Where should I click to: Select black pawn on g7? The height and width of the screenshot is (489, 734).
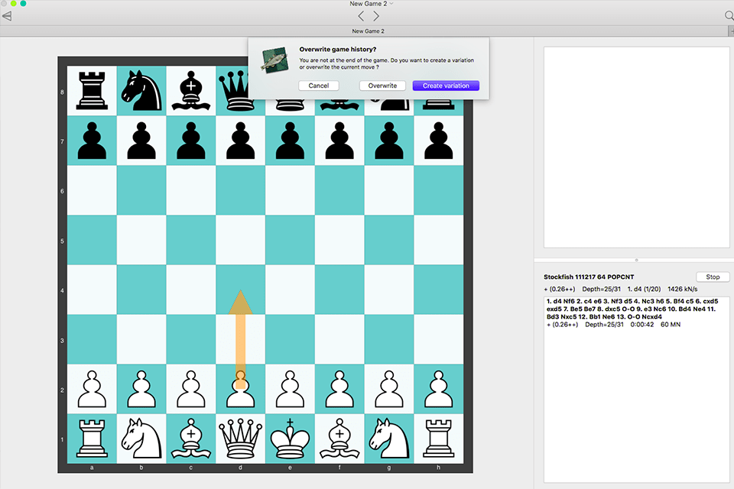pyautogui.click(x=389, y=141)
